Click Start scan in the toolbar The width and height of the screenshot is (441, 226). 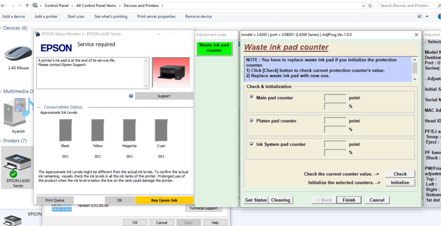coord(76,17)
